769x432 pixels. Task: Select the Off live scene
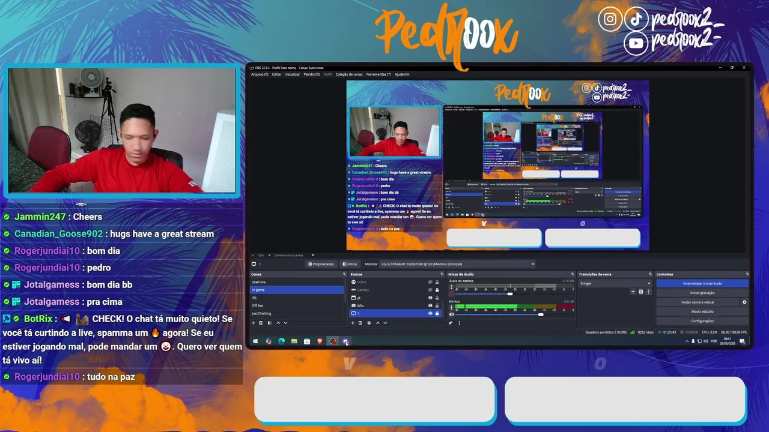(x=297, y=305)
